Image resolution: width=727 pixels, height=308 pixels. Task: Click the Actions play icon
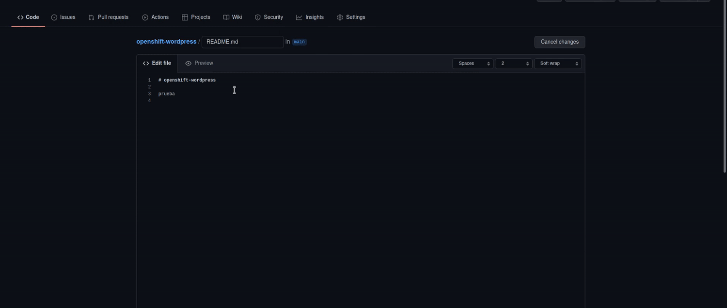pos(145,17)
